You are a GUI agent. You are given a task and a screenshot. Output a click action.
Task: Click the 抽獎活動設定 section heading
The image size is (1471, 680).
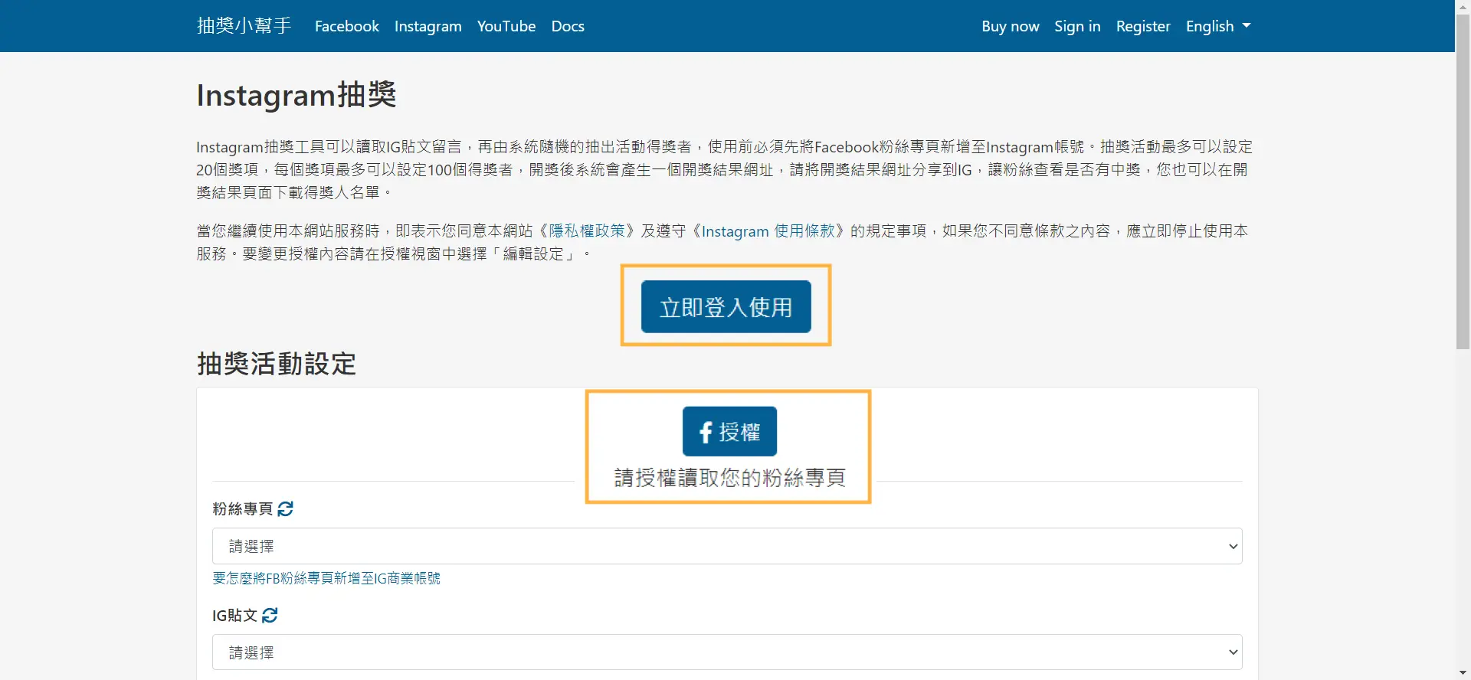pyautogui.click(x=277, y=364)
